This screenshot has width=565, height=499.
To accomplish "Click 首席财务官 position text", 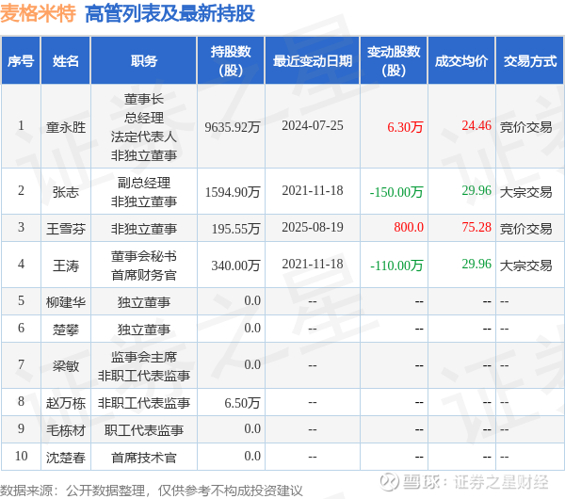I will coord(144,275).
